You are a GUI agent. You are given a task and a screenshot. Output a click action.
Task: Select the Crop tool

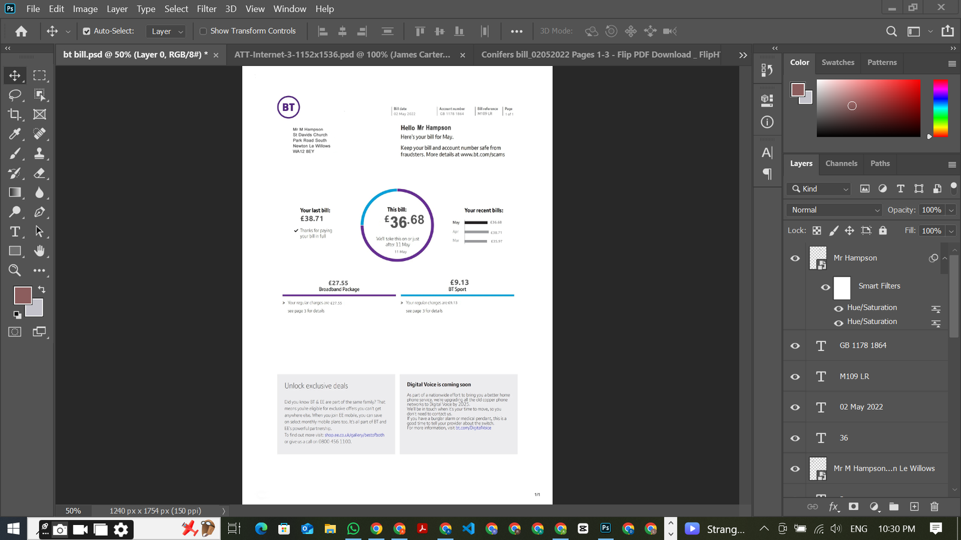(x=15, y=114)
